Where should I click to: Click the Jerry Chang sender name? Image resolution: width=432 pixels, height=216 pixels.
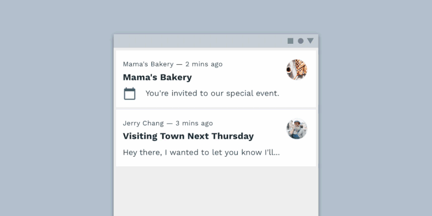point(143,123)
